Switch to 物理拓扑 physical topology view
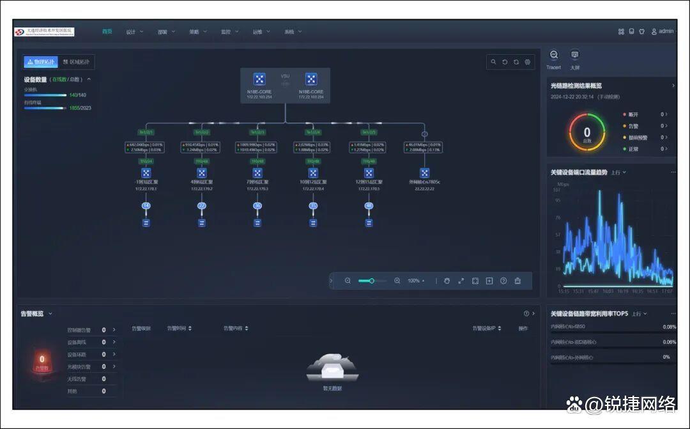Image resolution: width=690 pixels, height=429 pixels. [42, 62]
